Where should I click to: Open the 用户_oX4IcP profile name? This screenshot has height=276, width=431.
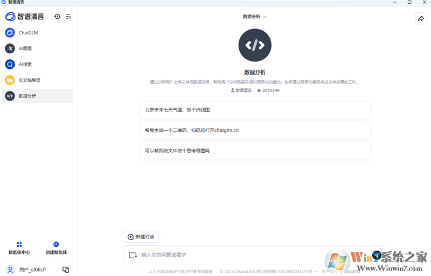pos(32,270)
